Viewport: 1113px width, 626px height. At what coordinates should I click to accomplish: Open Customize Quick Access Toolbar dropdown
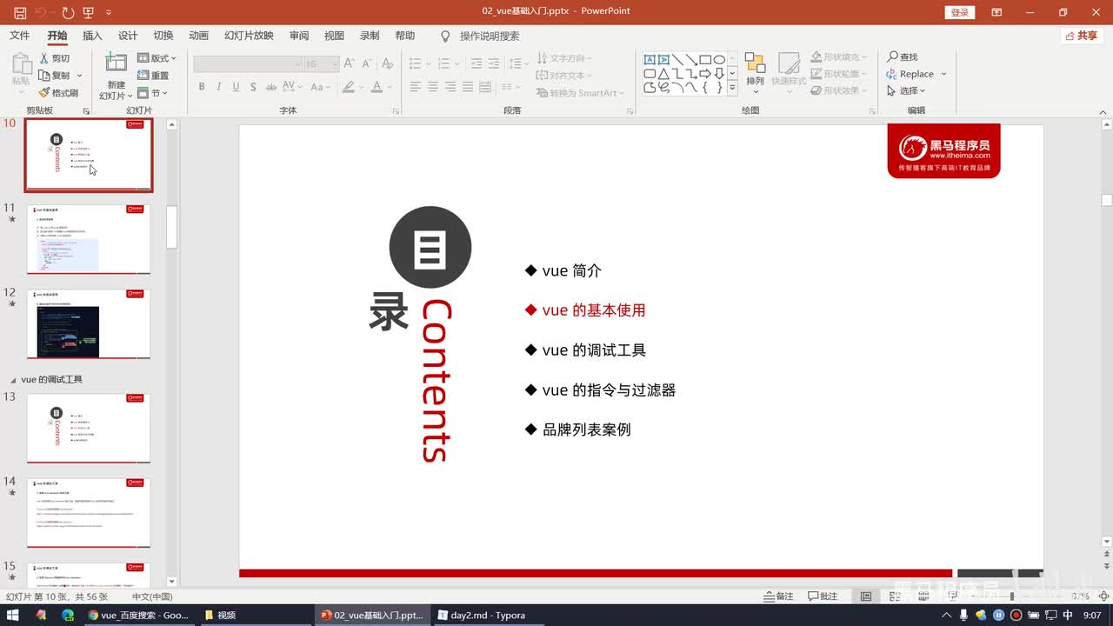pos(109,13)
